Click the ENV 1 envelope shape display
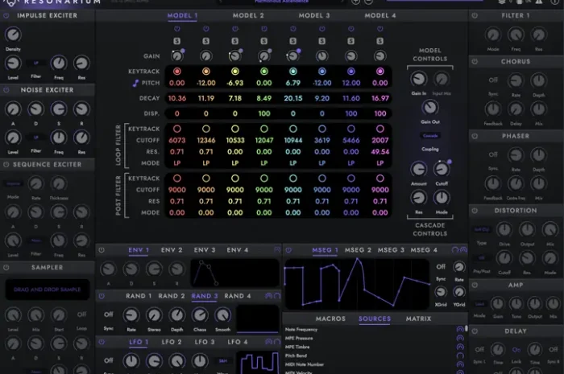 click(x=234, y=273)
